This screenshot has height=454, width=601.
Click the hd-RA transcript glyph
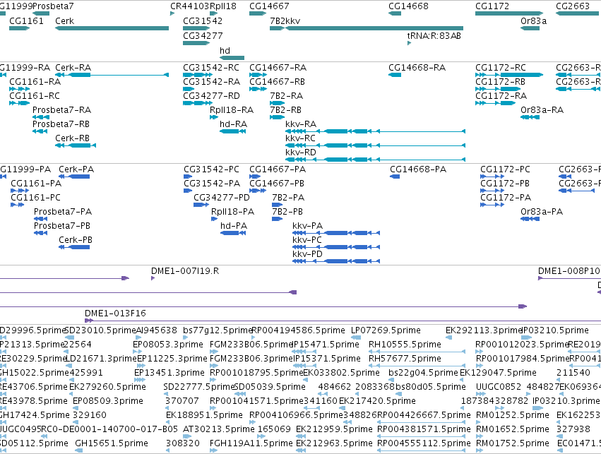click(x=232, y=131)
